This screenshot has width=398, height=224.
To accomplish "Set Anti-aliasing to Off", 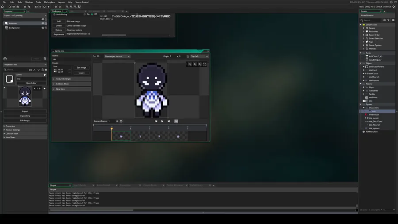I will point(92,14).
